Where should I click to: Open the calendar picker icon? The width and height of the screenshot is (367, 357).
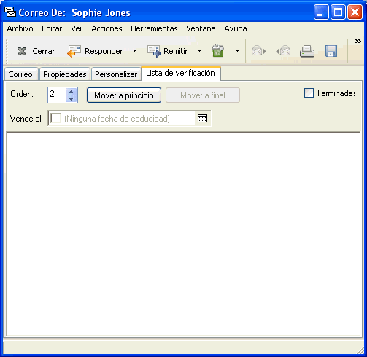coord(202,119)
